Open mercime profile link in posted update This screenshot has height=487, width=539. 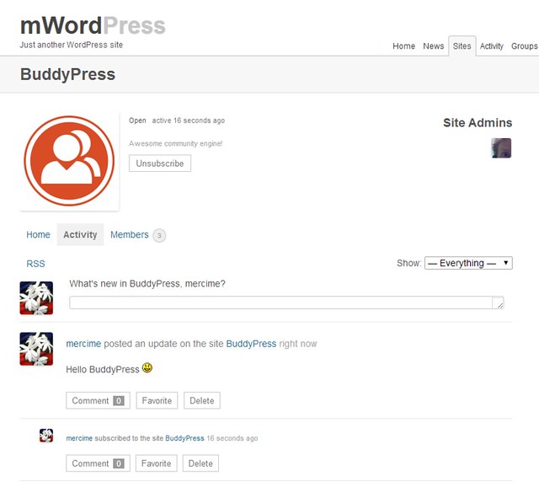coord(83,344)
